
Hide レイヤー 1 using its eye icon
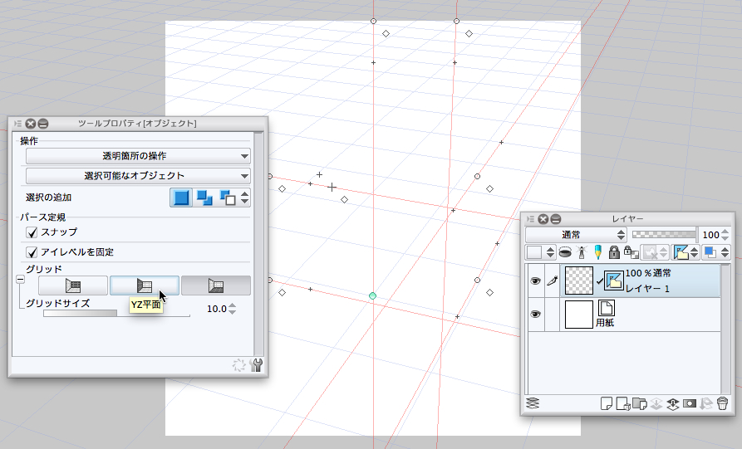tap(536, 281)
